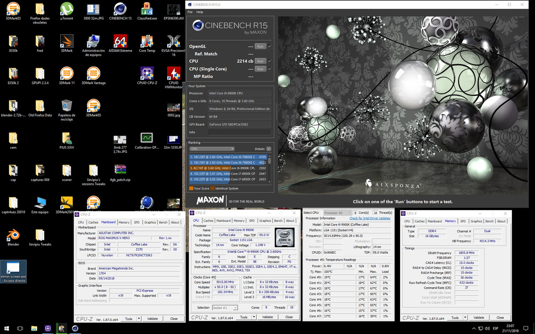Launch the EVGA PrecisionX 16 shortcut
This screenshot has height=334, width=535.
pyautogui.click(x=174, y=46)
